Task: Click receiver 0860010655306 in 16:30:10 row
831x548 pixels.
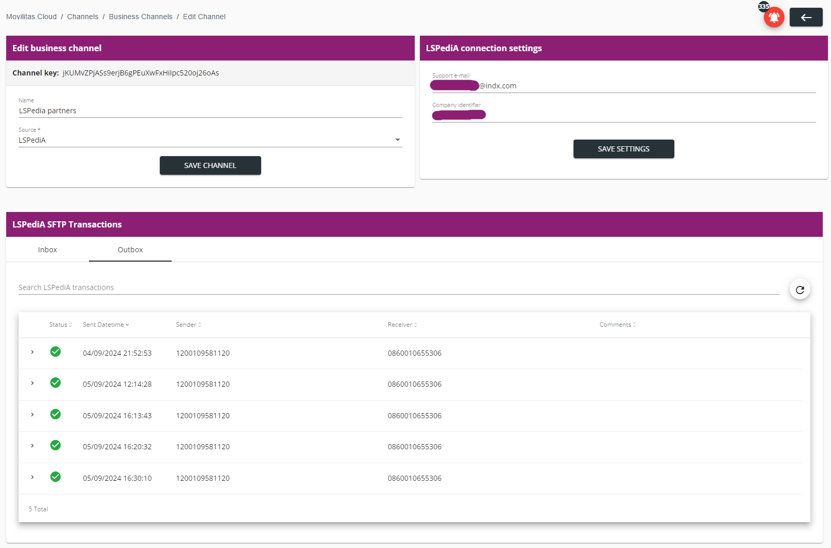Action: point(415,478)
